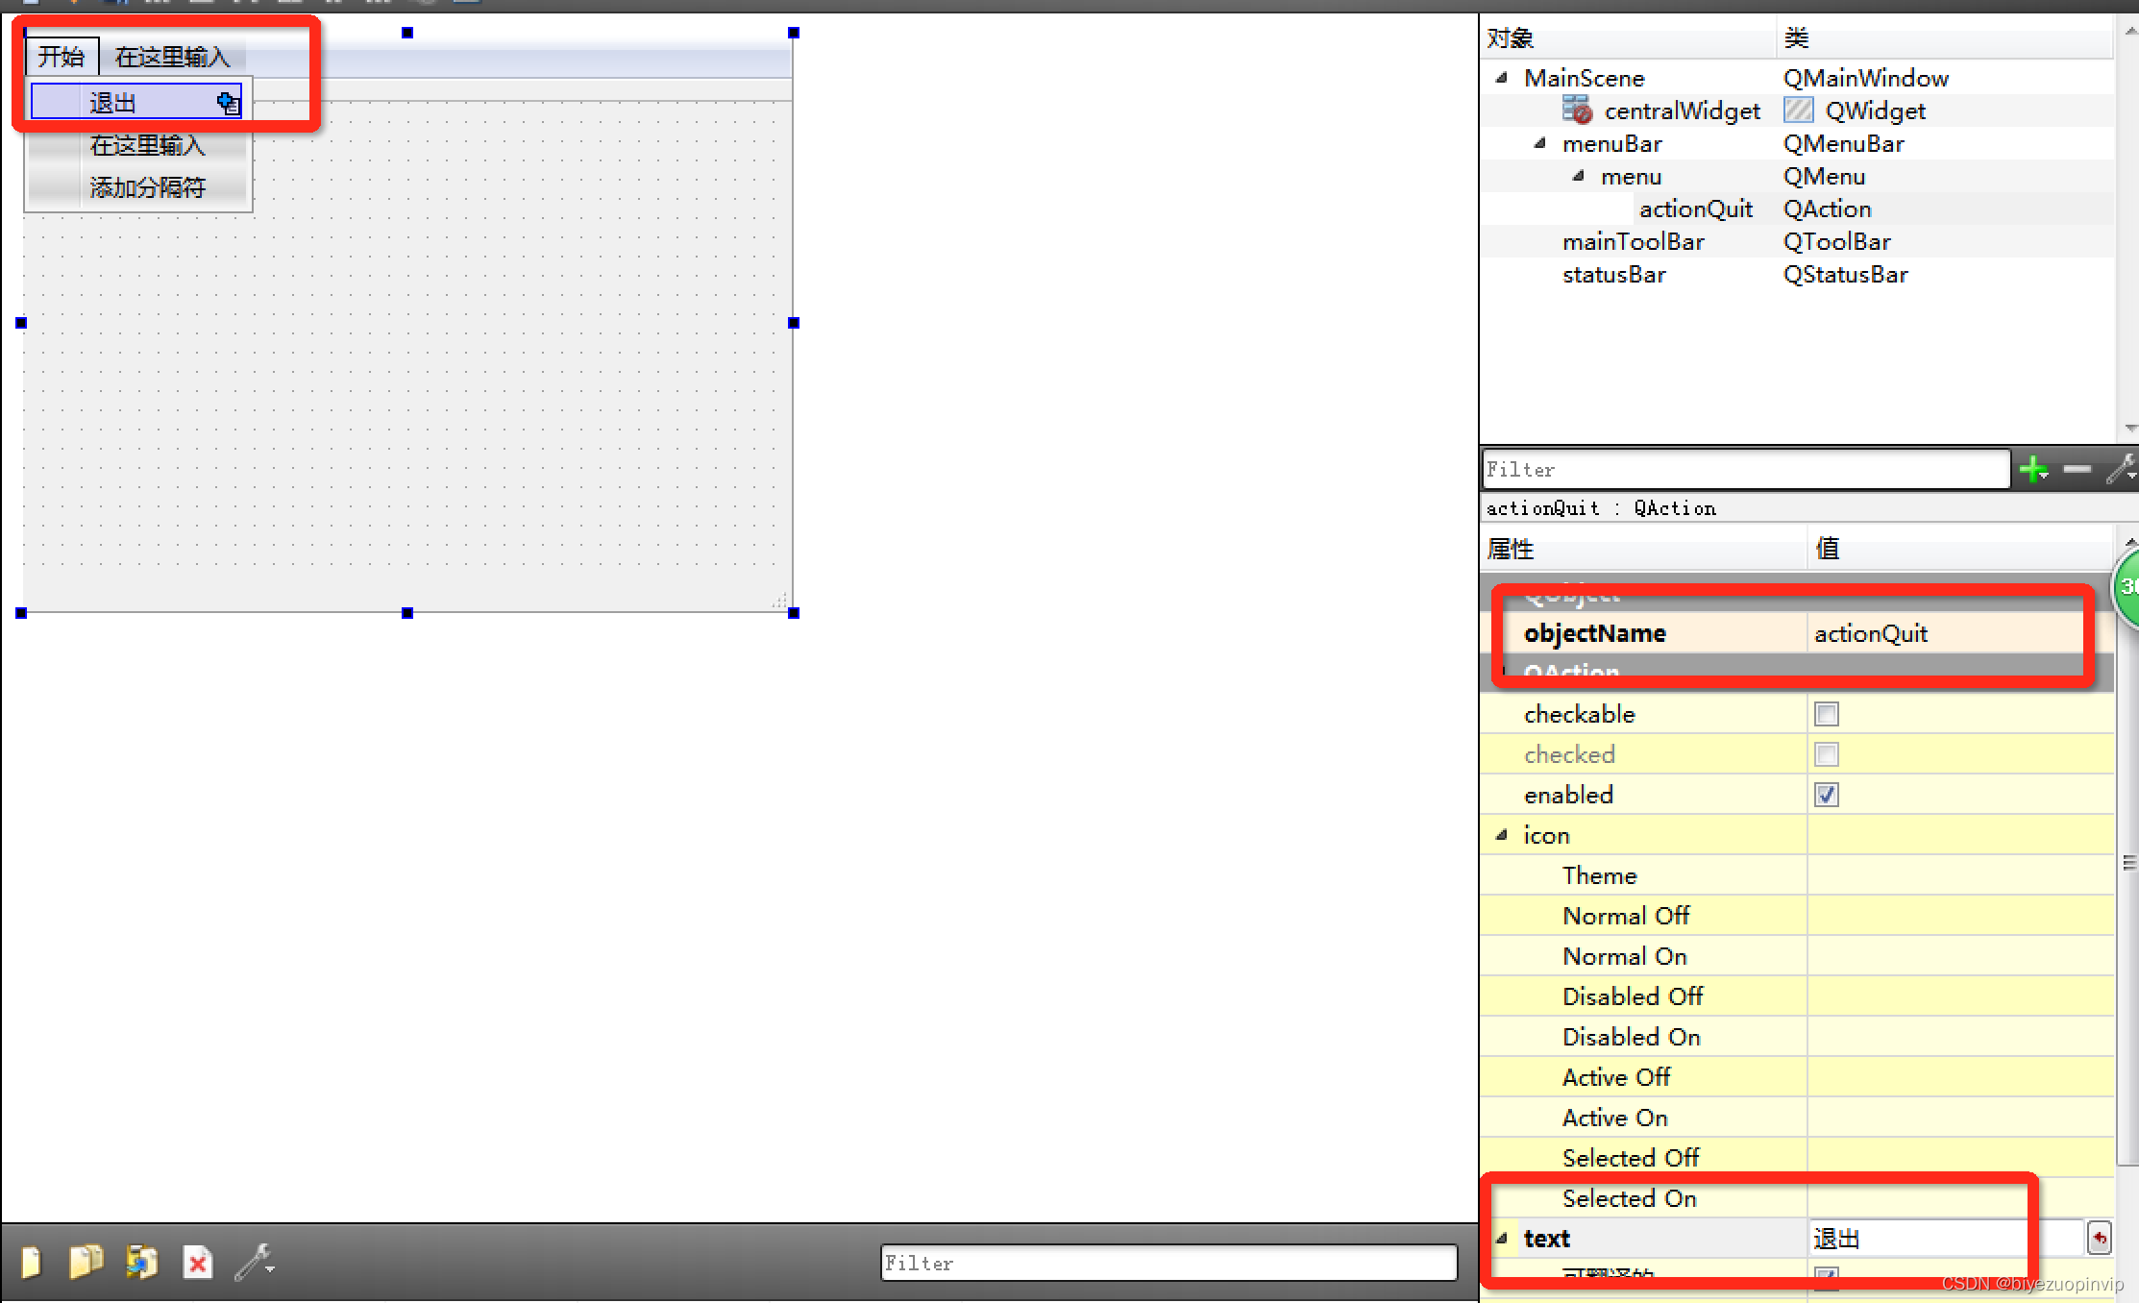Click the Delete action icon with a red X
This screenshot has width=2139, height=1303.
pos(197,1263)
